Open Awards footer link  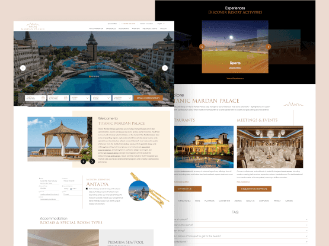[238, 201]
